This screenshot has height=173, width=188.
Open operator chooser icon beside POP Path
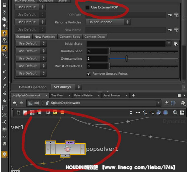176,15
